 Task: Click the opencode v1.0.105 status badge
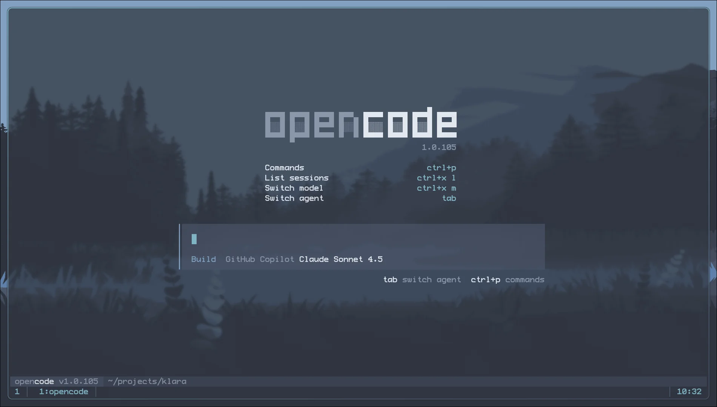pos(56,381)
